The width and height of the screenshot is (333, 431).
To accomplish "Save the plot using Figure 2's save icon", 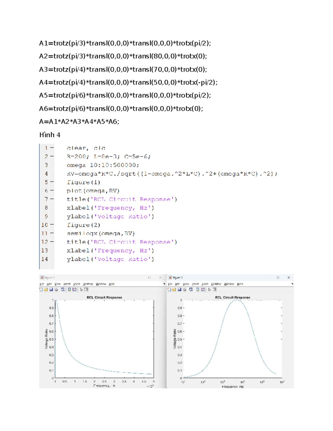I will pos(180,289).
